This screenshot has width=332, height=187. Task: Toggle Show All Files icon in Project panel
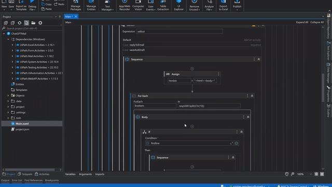(26, 23)
